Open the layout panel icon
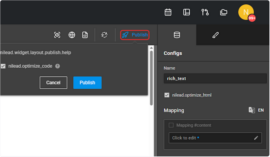Viewport: 270px width, 157px height. pyautogui.click(x=187, y=12)
